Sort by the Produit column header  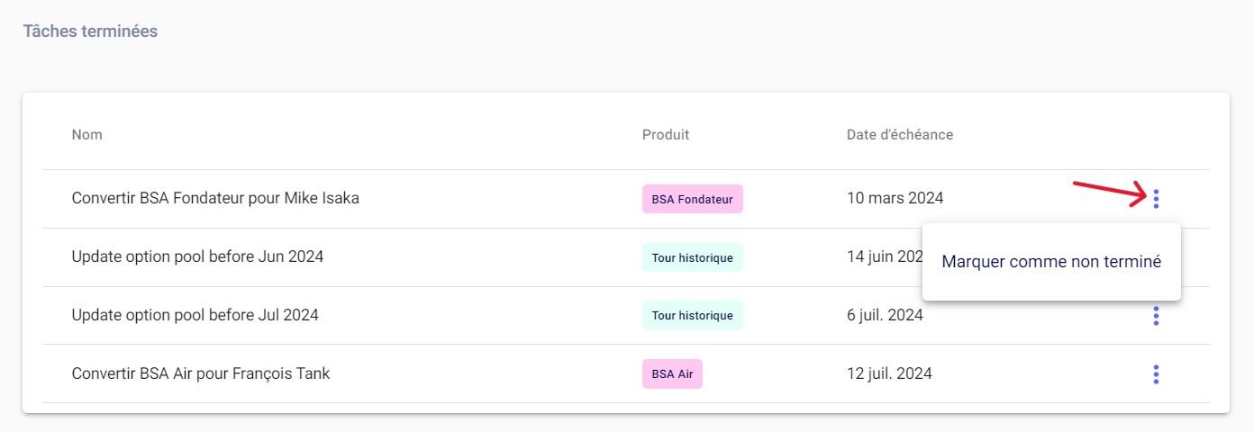(x=666, y=135)
